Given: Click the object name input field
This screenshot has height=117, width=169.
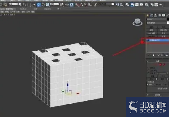Looking at the screenshot, I should coord(156,19).
